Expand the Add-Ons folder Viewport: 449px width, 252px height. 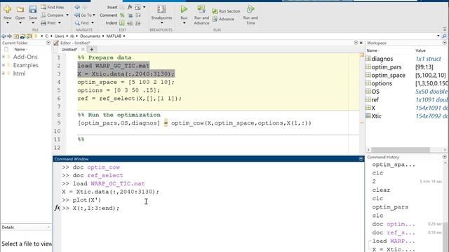tap(3, 57)
